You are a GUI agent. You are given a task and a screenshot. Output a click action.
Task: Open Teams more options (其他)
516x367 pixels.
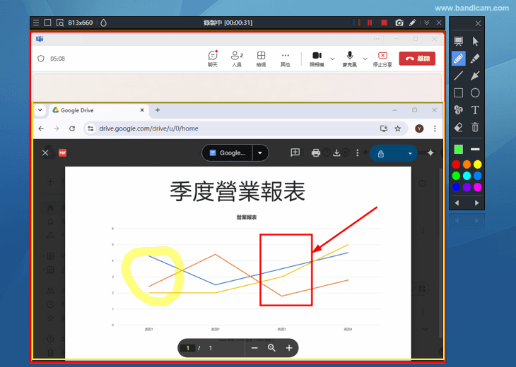pos(285,59)
